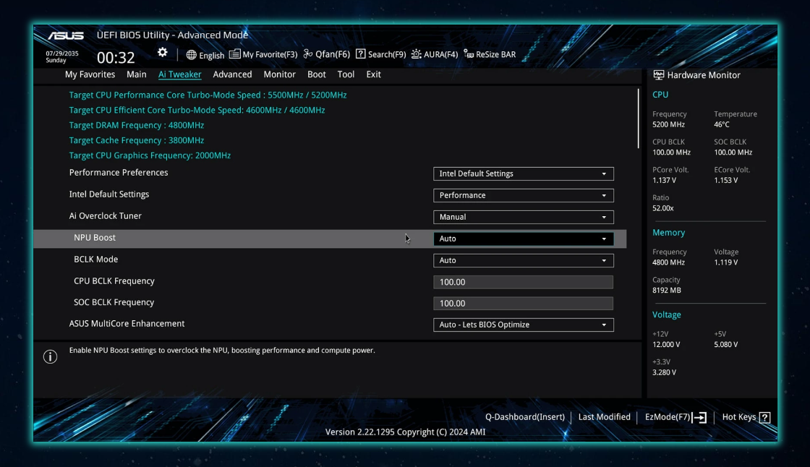The width and height of the screenshot is (810, 467).
Task: Click the +12V reading 12.000 V
Action: tap(666, 345)
